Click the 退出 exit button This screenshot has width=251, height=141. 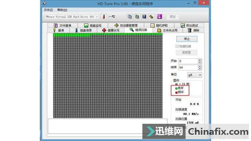(x=173, y=16)
